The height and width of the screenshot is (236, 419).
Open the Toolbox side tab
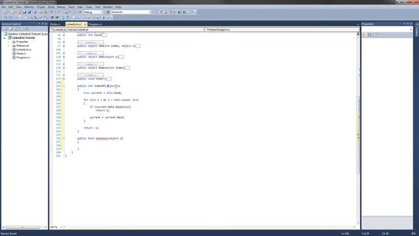tap(416, 30)
